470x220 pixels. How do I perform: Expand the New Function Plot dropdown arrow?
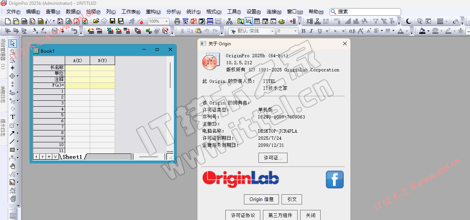(54, 21)
